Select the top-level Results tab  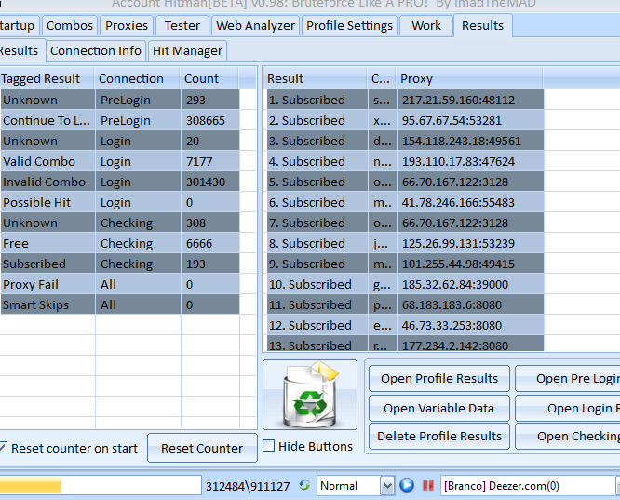(x=483, y=26)
